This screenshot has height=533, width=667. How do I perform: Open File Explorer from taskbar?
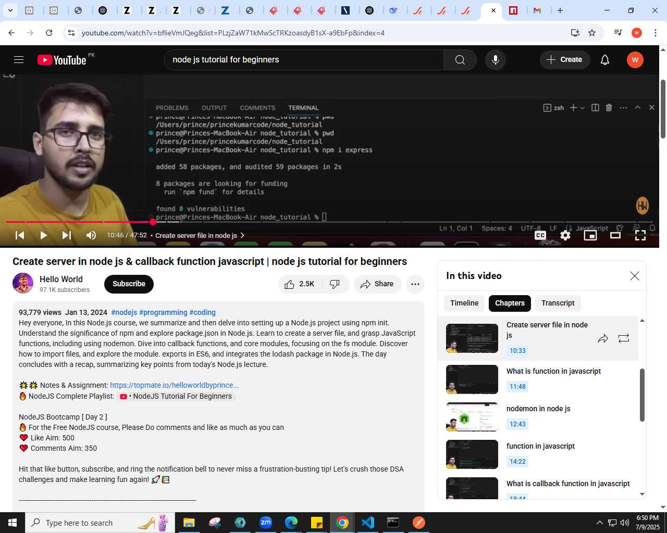(189, 523)
